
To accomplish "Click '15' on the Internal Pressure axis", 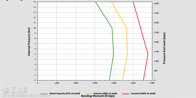I will click(x=35, y=2).
